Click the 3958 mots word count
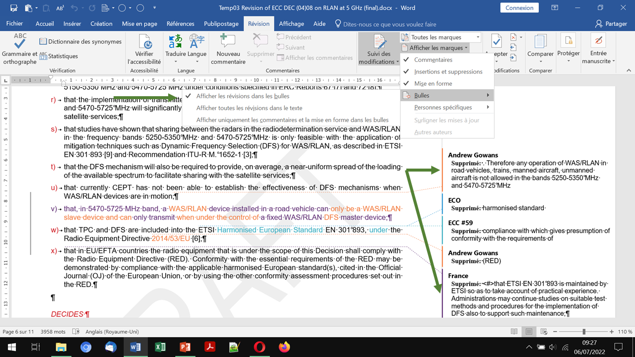635x357 pixels. click(x=53, y=332)
